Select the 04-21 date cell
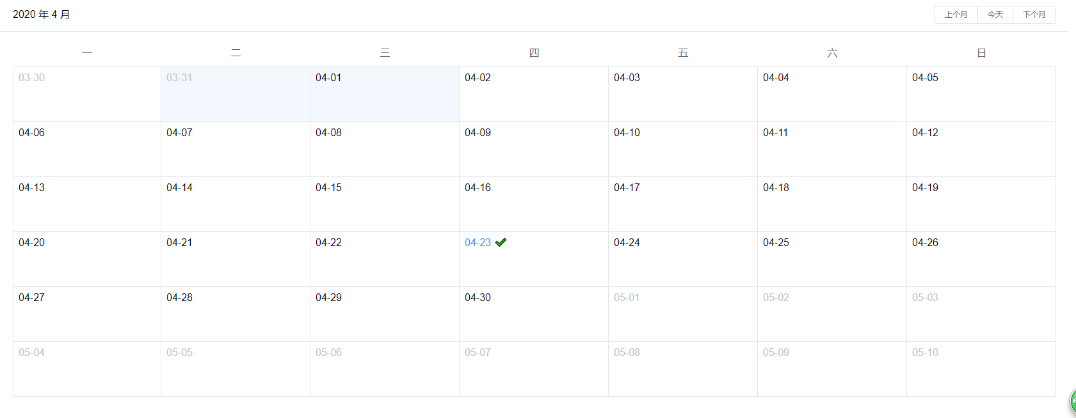 pyautogui.click(x=235, y=259)
